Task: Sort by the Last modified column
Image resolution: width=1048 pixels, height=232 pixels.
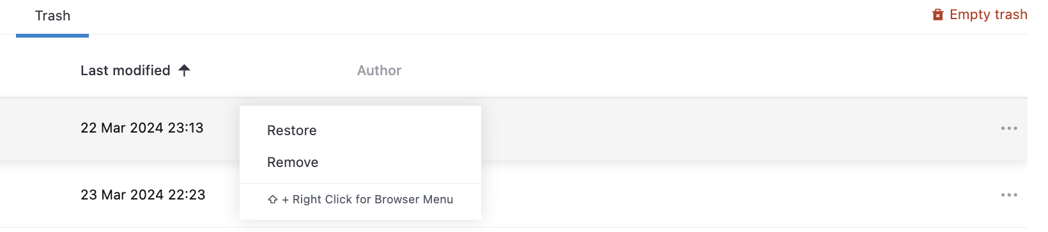Action: pyautogui.click(x=125, y=70)
